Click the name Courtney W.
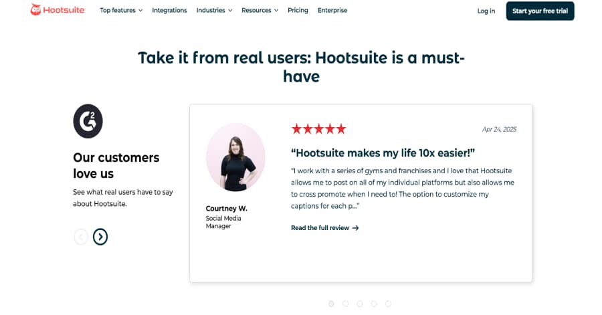This screenshot has height=315, width=602. pos(227,209)
